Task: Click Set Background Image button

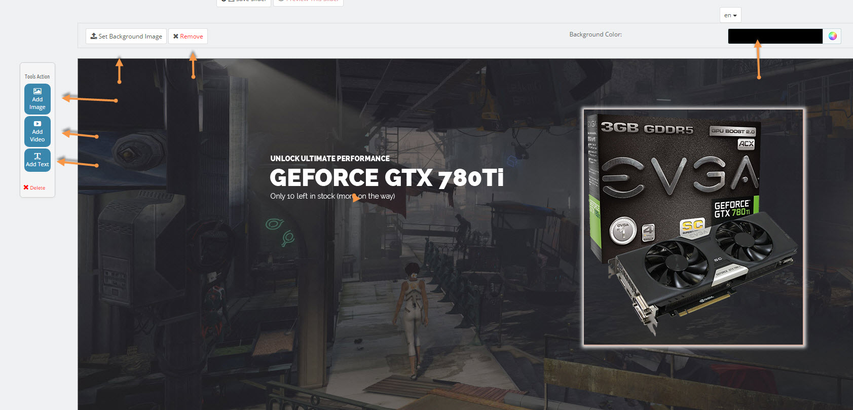Action: tap(126, 36)
